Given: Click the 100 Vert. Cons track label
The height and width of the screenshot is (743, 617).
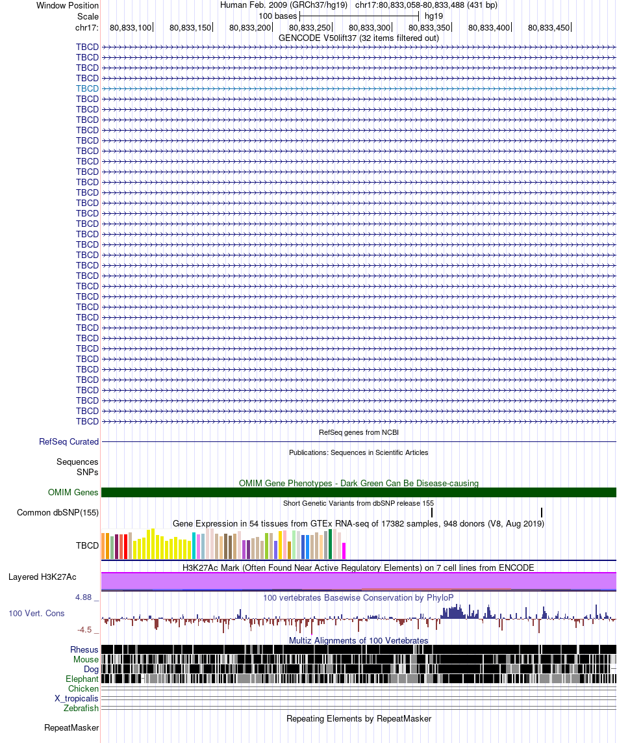Looking at the screenshot, I should 36,613.
